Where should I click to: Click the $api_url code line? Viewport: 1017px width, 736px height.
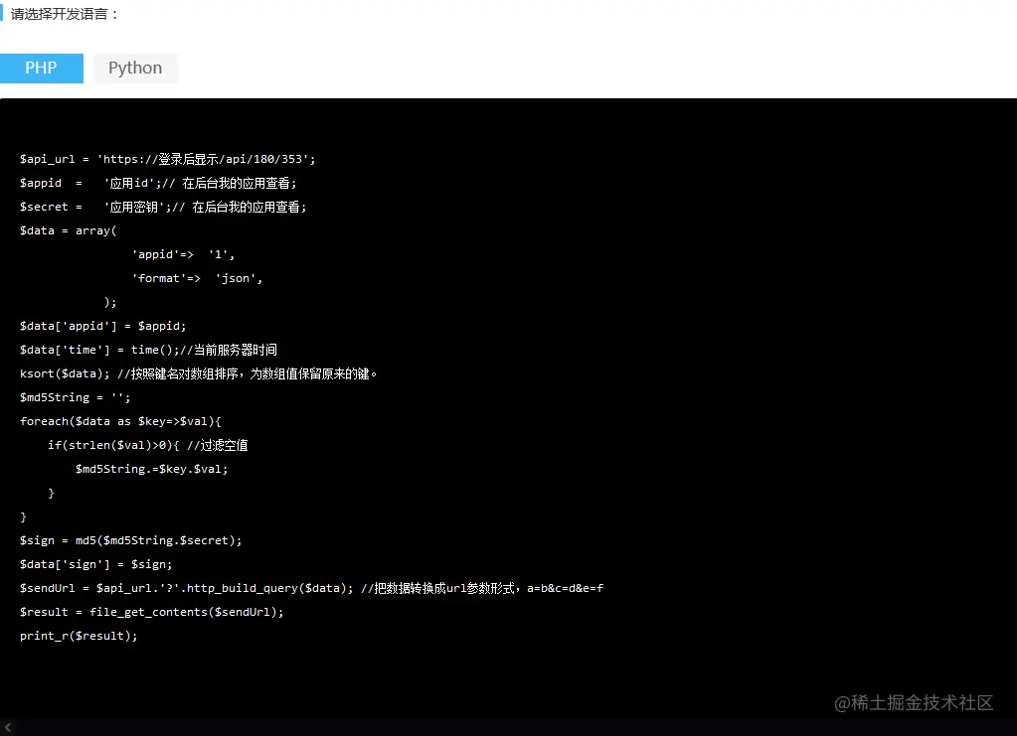167,159
